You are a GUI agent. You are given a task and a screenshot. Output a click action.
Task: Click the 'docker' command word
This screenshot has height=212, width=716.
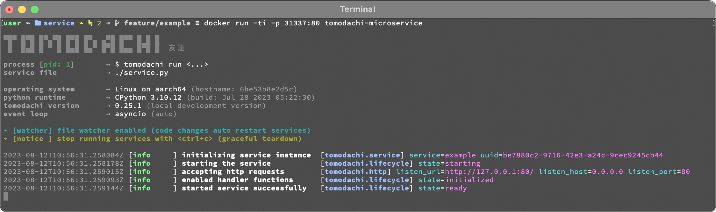pos(217,23)
